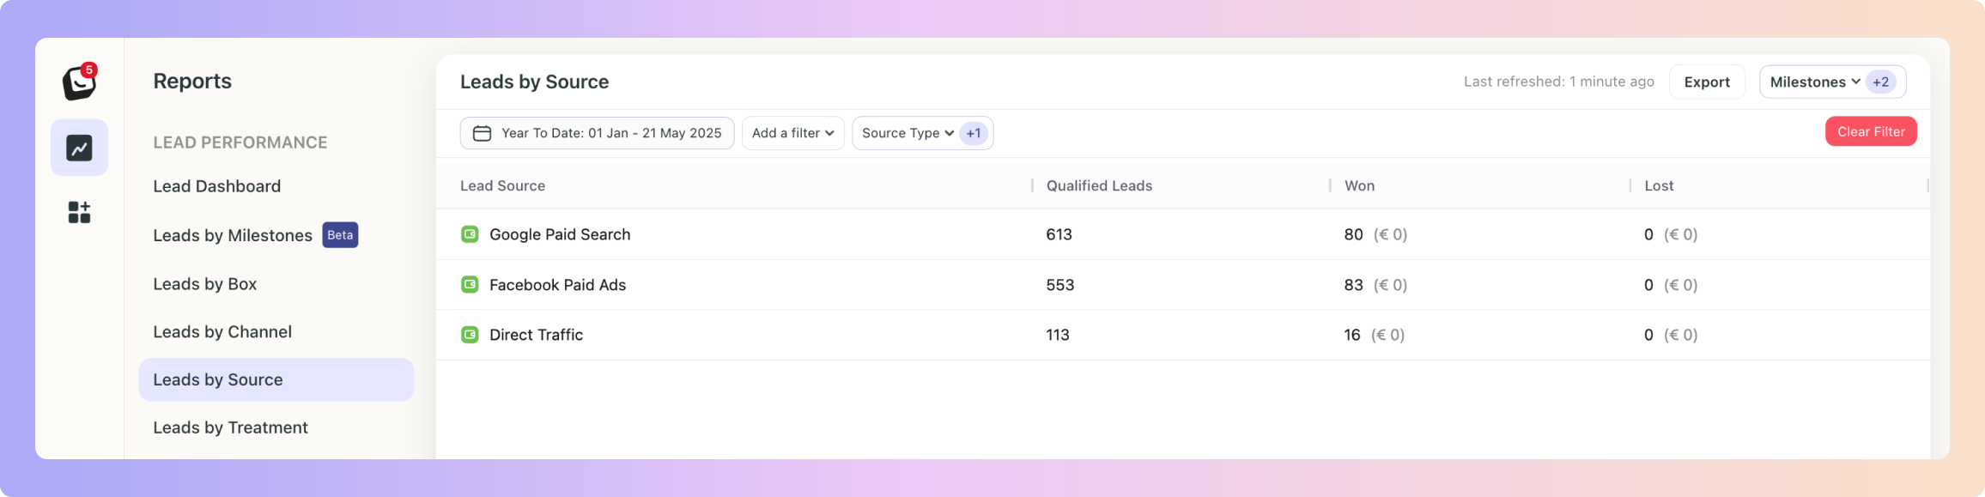Select the Reports chart icon in sidebar

click(79, 148)
